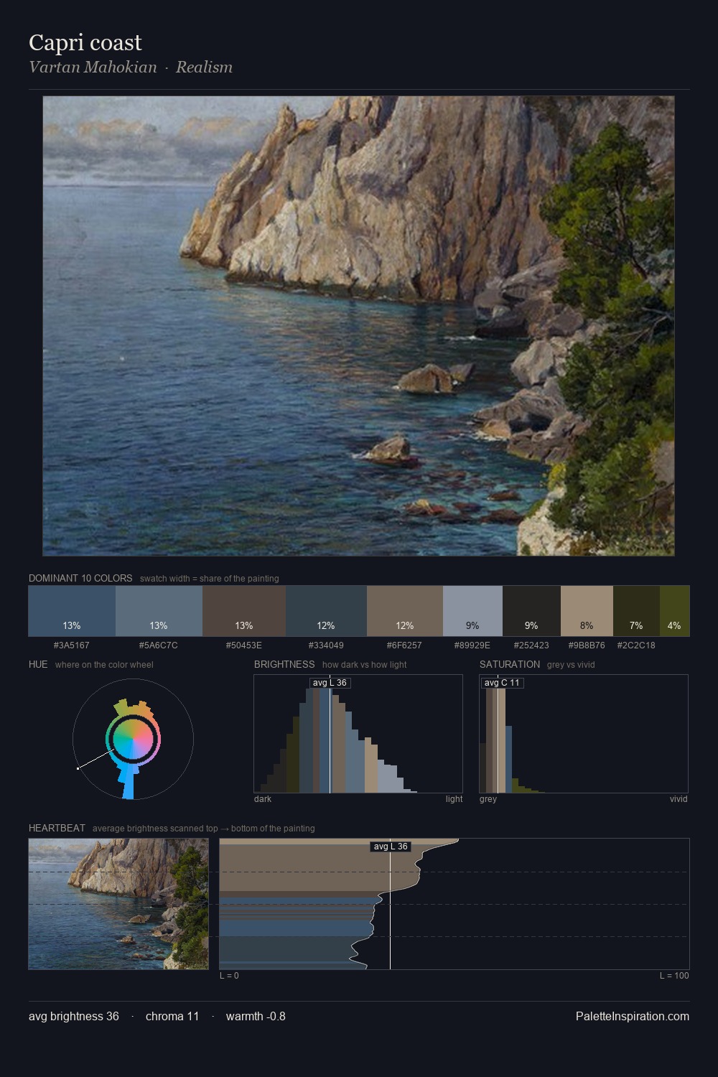Click avg L 36 label in brightness histogram
Viewport: 718px width, 1077px height.
point(330,683)
